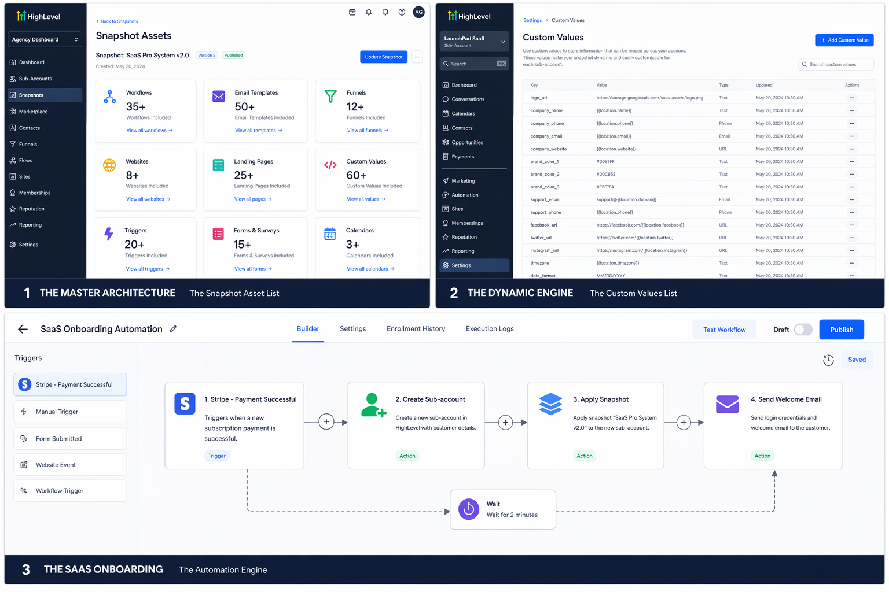889x592 pixels.
Task: Select Stripe - Payment Successful trigger
Action: tap(70, 384)
